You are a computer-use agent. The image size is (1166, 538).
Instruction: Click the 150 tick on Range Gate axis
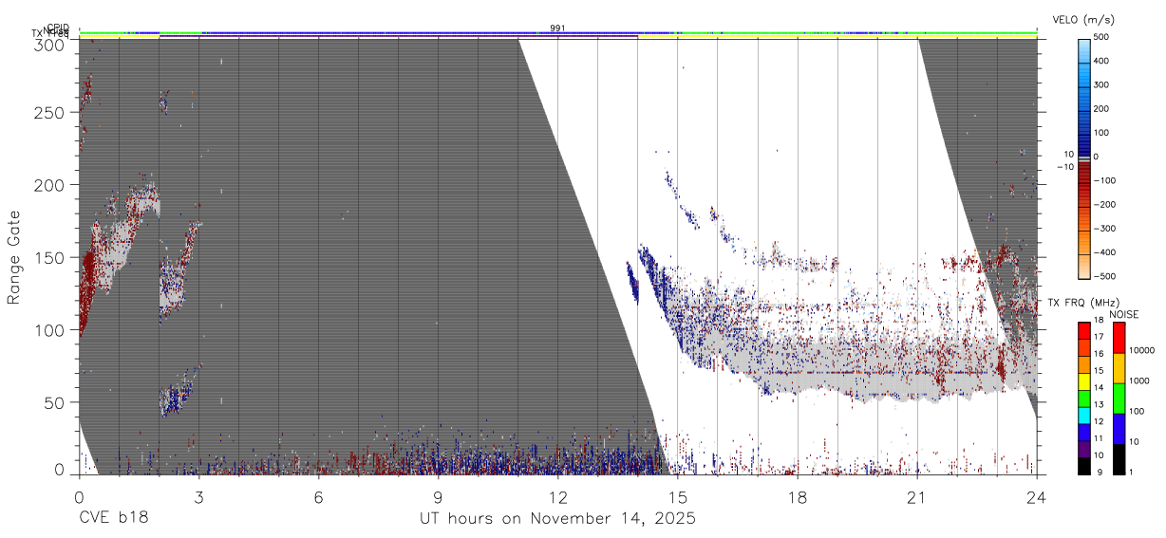49,257
